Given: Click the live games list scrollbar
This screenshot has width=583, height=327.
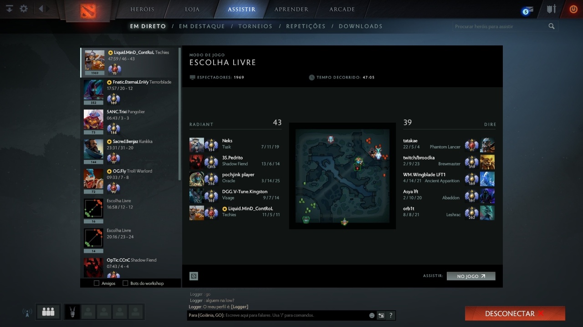Looking at the screenshot, I should click(x=180, y=114).
